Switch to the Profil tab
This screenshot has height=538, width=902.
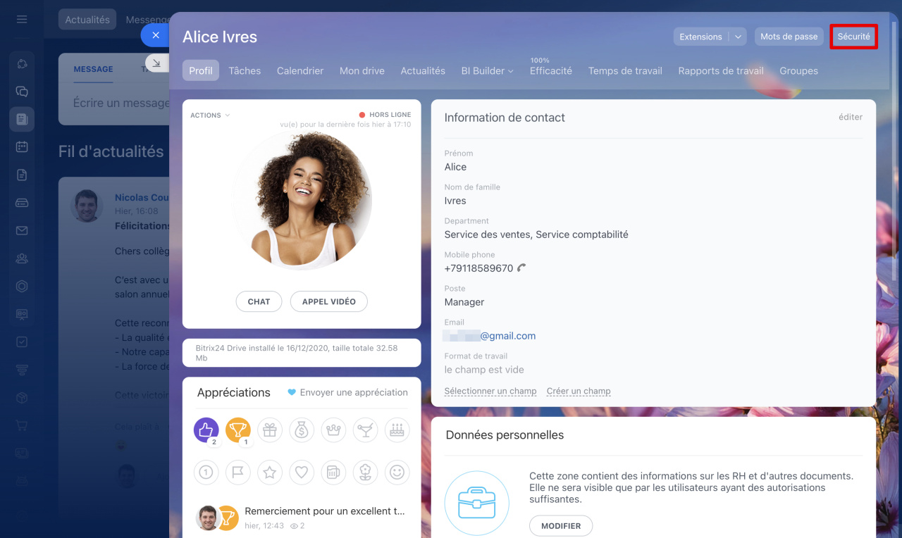click(x=201, y=70)
